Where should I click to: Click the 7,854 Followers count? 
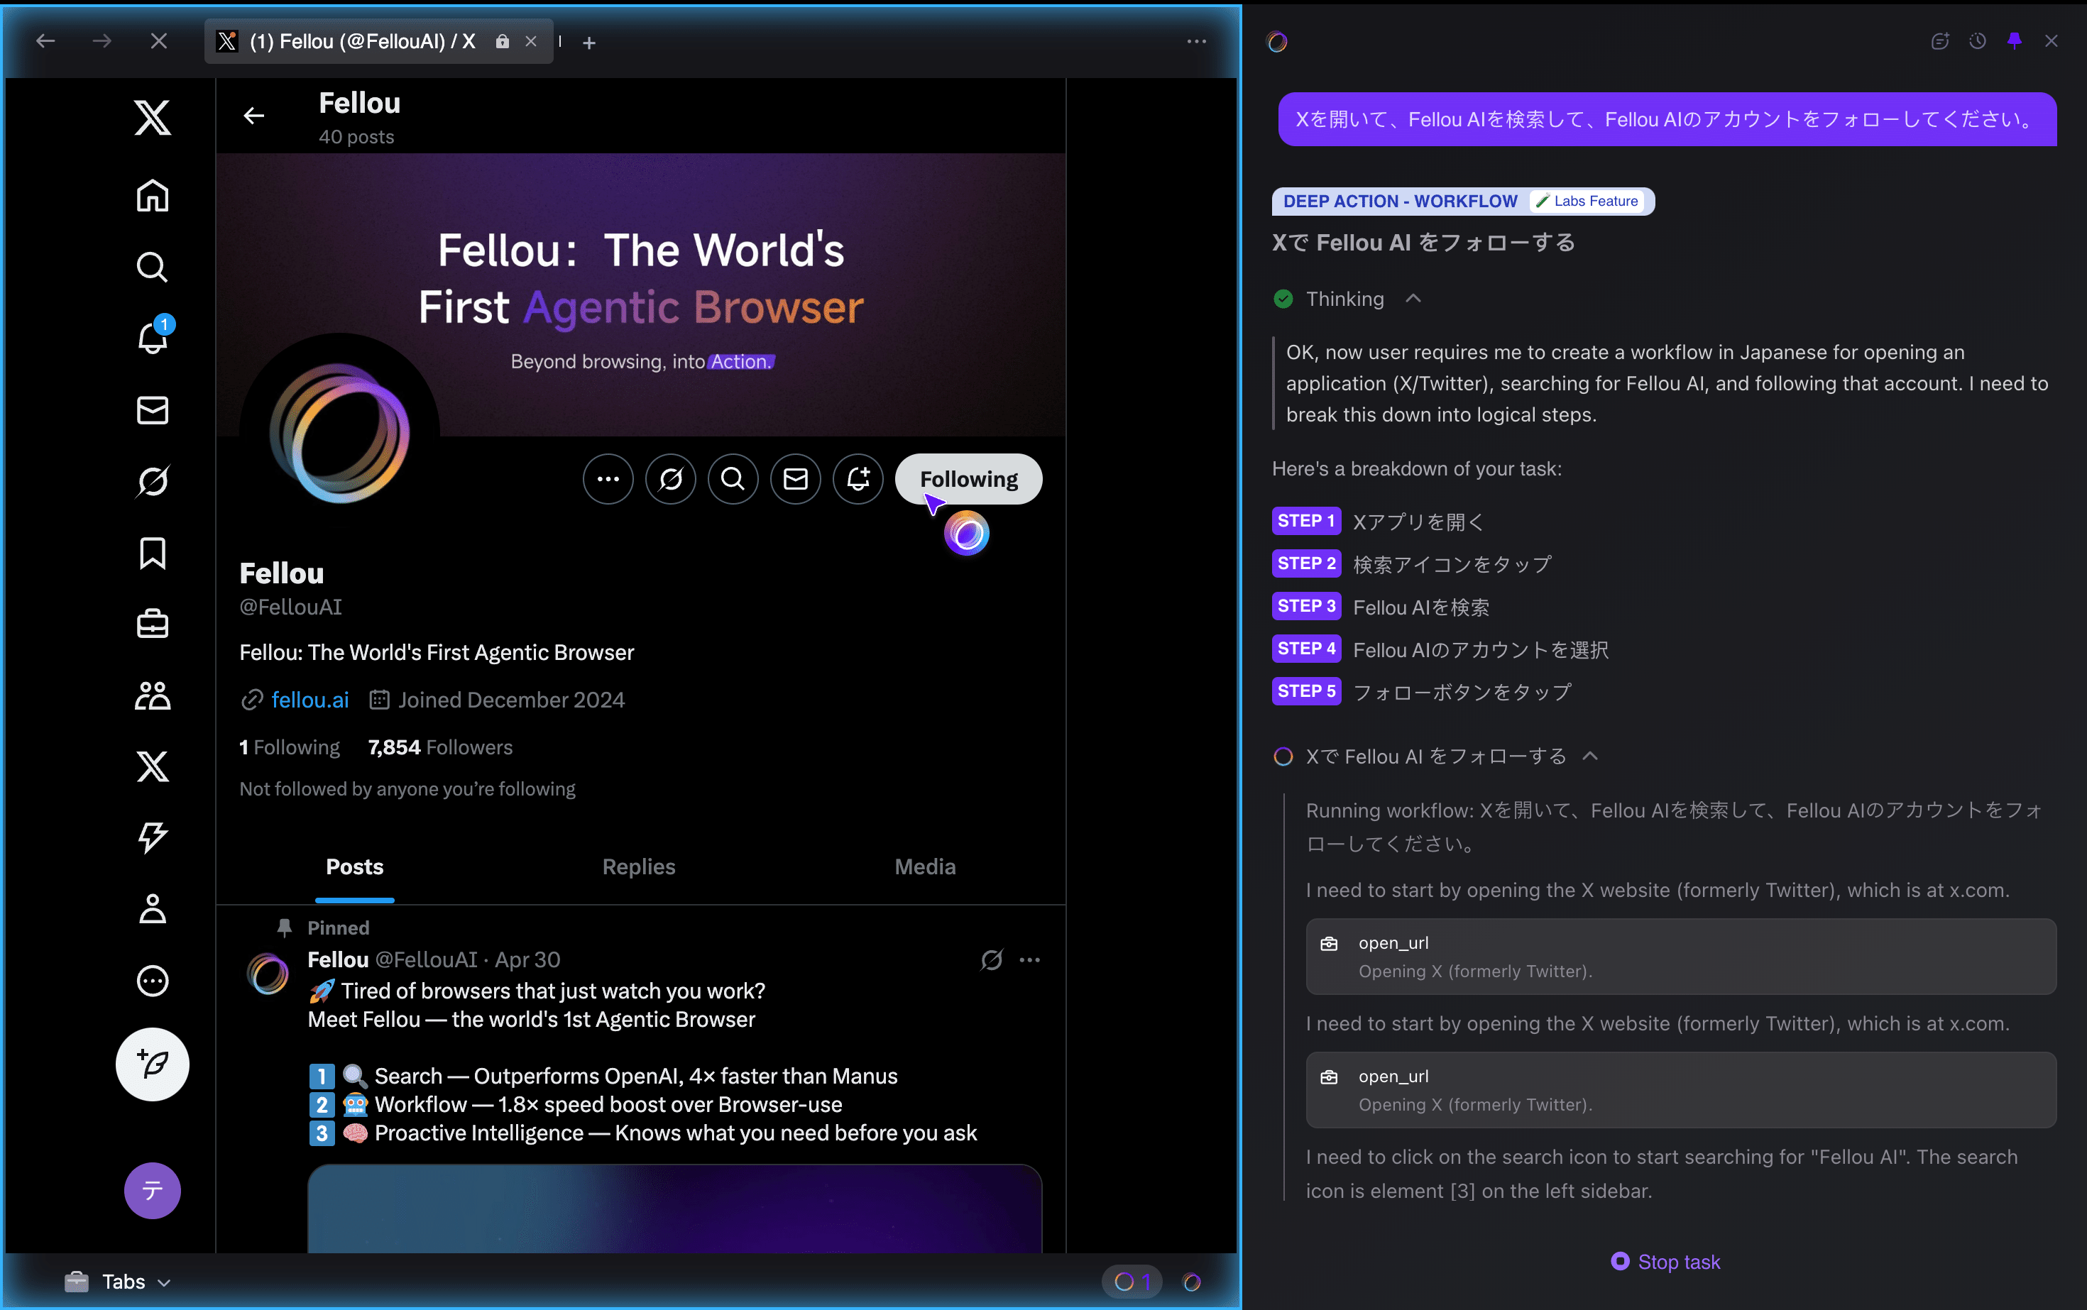click(439, 747)
